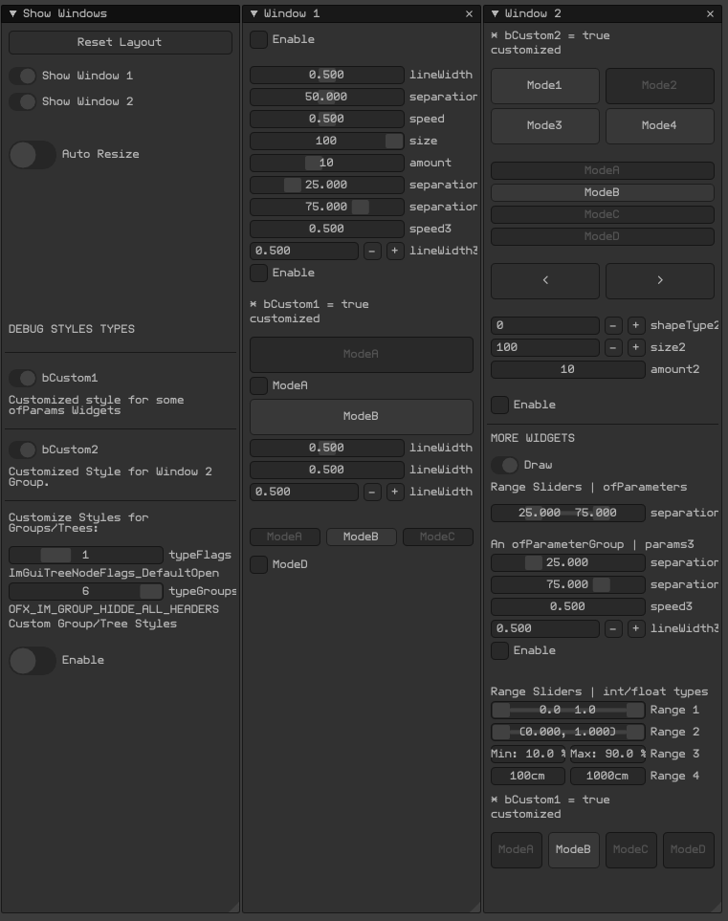Viewport: 728px width, 921px height.
Task: Select ModeD at bottom of Window 2
Action: (688, 850)
